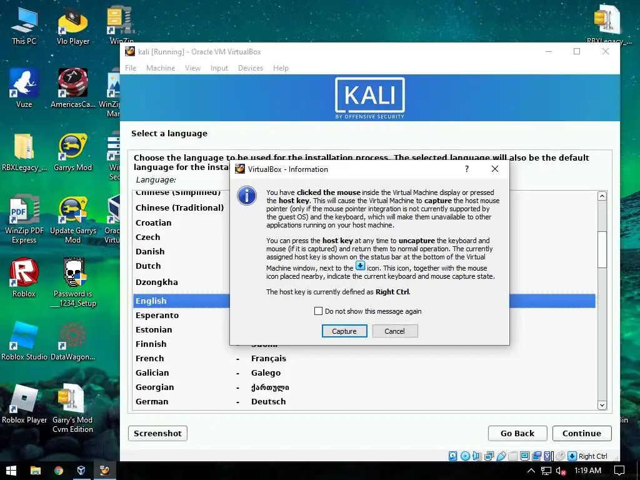The height and width of the screenshot is (480, 640).
Task: Open the This PC desktop icon
Action: pos(24,25)
